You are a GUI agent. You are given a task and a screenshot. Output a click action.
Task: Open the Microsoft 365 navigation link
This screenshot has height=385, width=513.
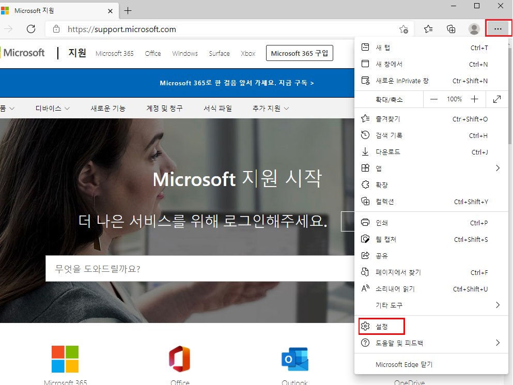pyautogui.click(x=115, y=53)
